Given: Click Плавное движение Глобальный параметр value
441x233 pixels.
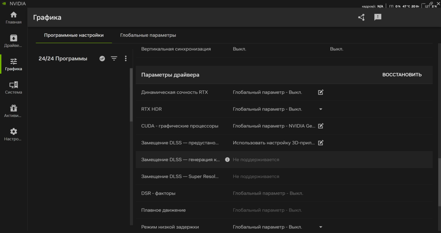Looking at the screenshot, I should click(x=267, y=210).
